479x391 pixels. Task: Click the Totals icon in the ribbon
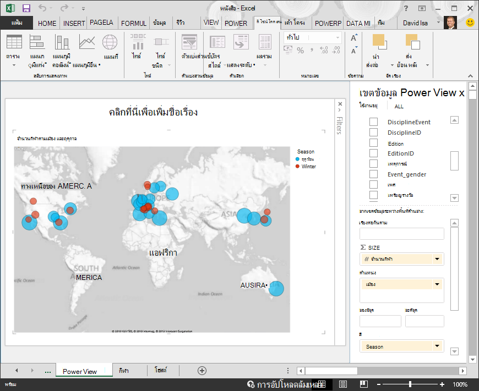pyautogui.click(x=264, y=42)
